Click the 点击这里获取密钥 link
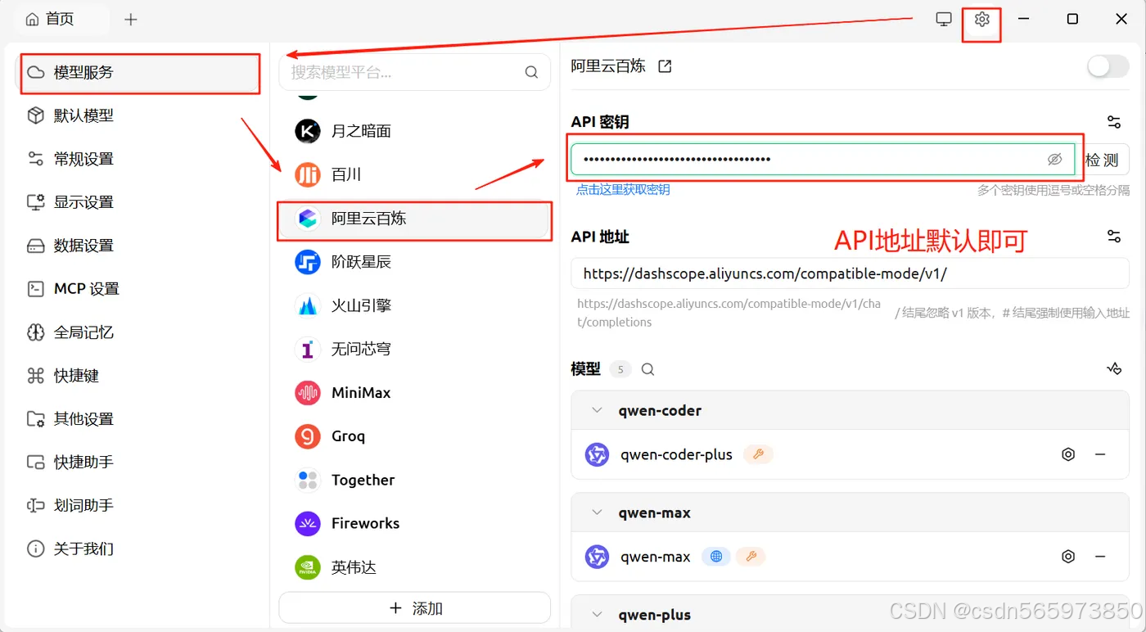 pos(624,189)
